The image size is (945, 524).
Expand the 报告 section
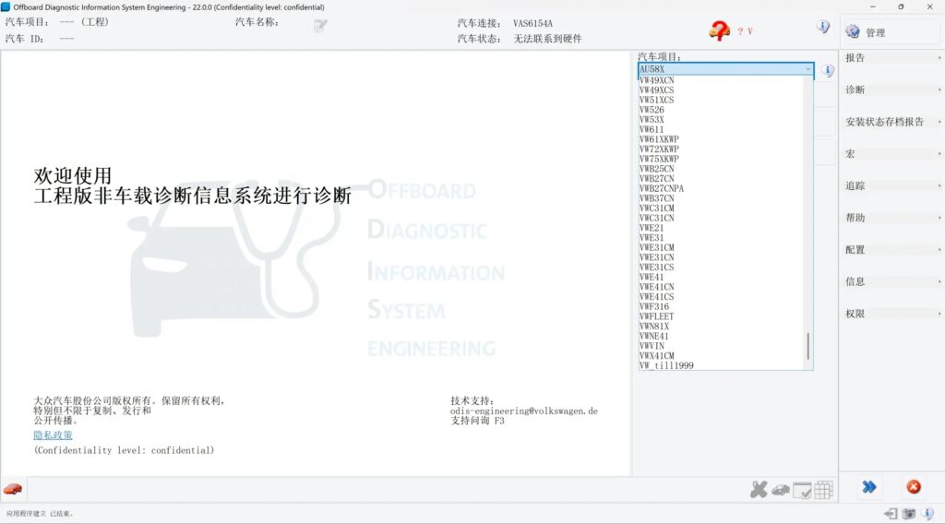(892, 58)
